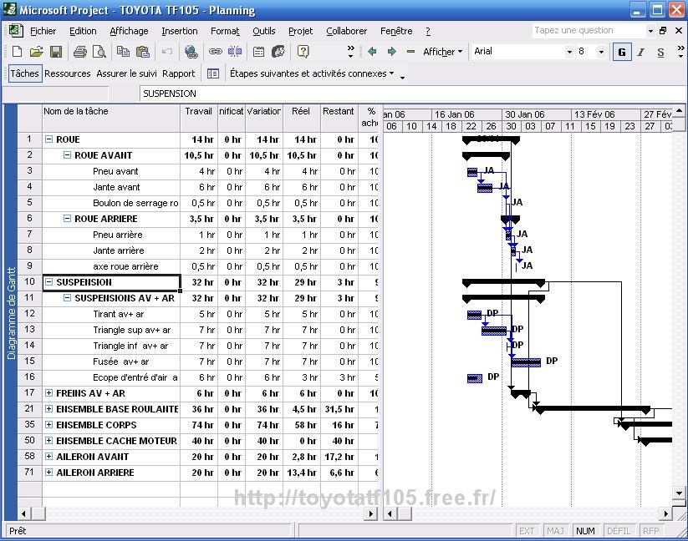This screenshot has width=688, height=541.
Task: Collapse the ROUE AVANT group
Action: 67,155
